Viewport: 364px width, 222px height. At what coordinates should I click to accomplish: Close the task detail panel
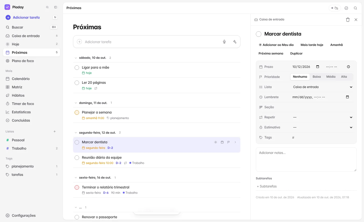tap(356, 20)
